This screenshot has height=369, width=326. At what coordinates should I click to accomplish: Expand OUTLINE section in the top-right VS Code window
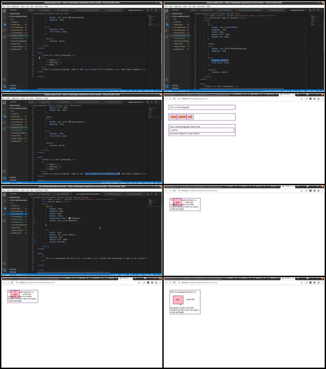[175, 85]
